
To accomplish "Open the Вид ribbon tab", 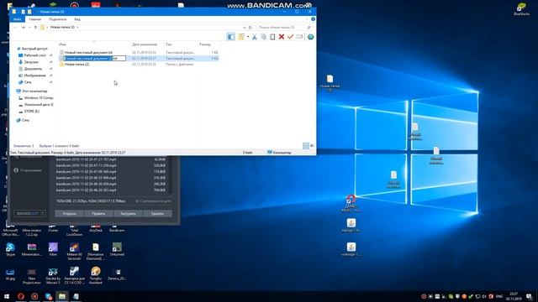I will coord(77,19).
